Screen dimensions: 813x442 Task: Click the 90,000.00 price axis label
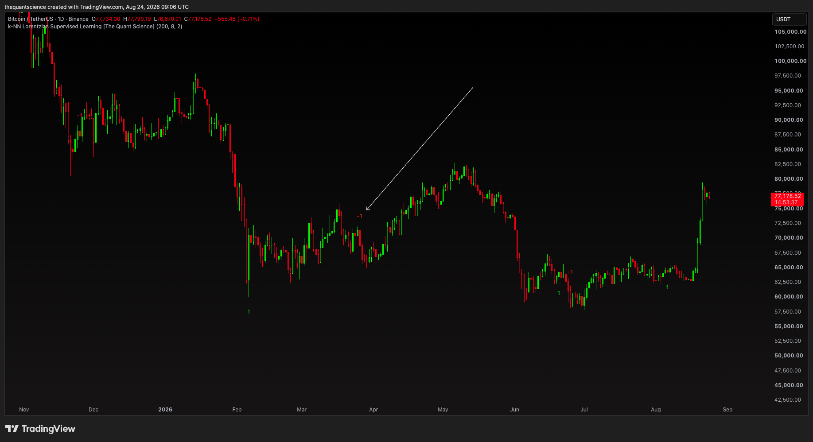789,120
